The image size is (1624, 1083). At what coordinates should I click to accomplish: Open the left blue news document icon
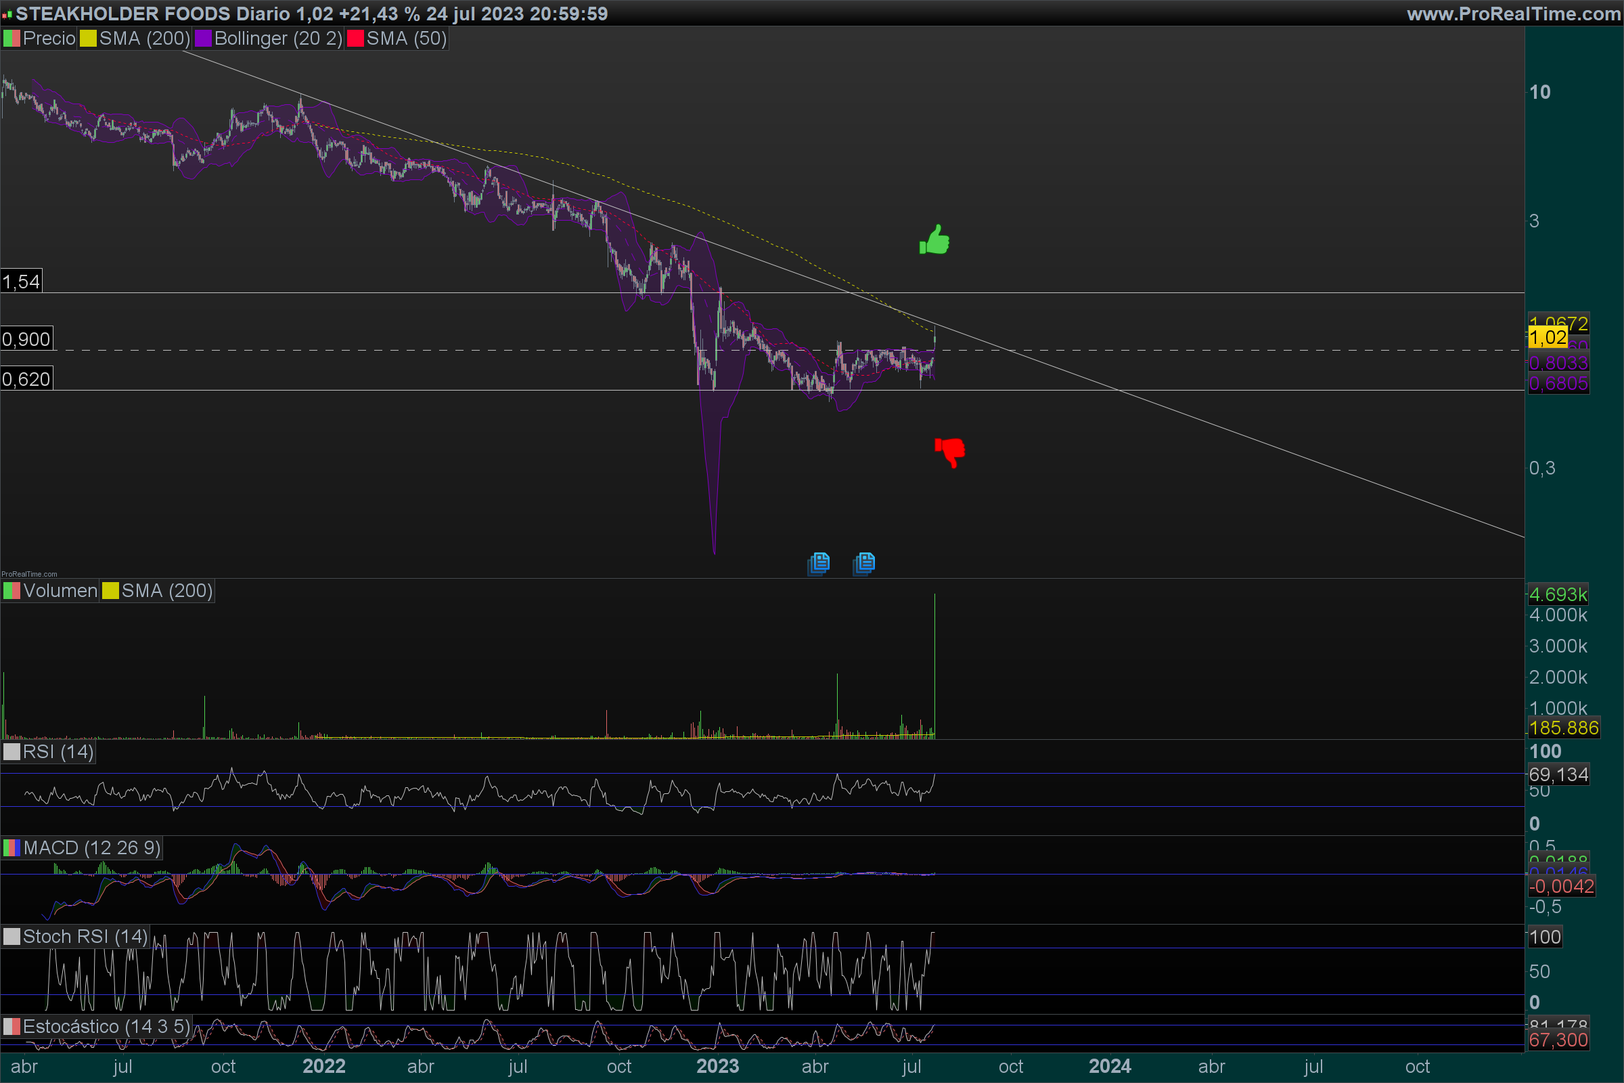(819, 563)
